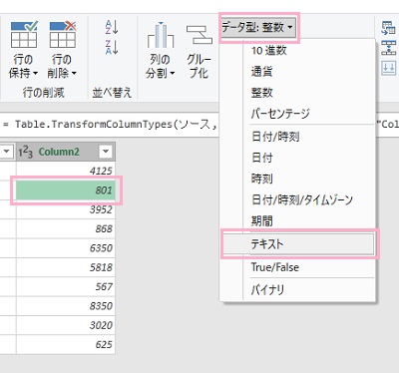
Task: Select the highlighted cell 801
Action: (x=66, y=190)
